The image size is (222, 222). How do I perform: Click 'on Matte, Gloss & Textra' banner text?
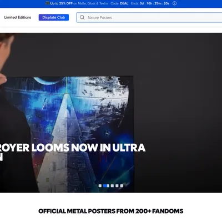90,3
